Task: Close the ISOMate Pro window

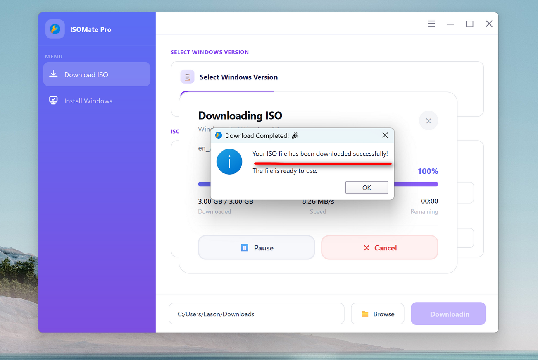Action: pos(489,24)
